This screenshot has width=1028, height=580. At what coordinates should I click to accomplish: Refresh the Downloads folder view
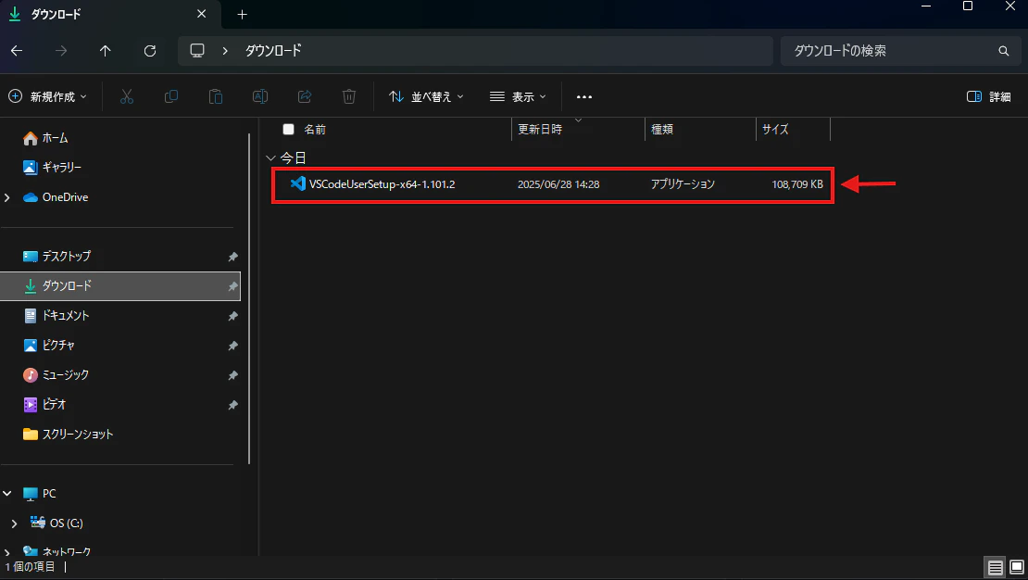point(150,51)
